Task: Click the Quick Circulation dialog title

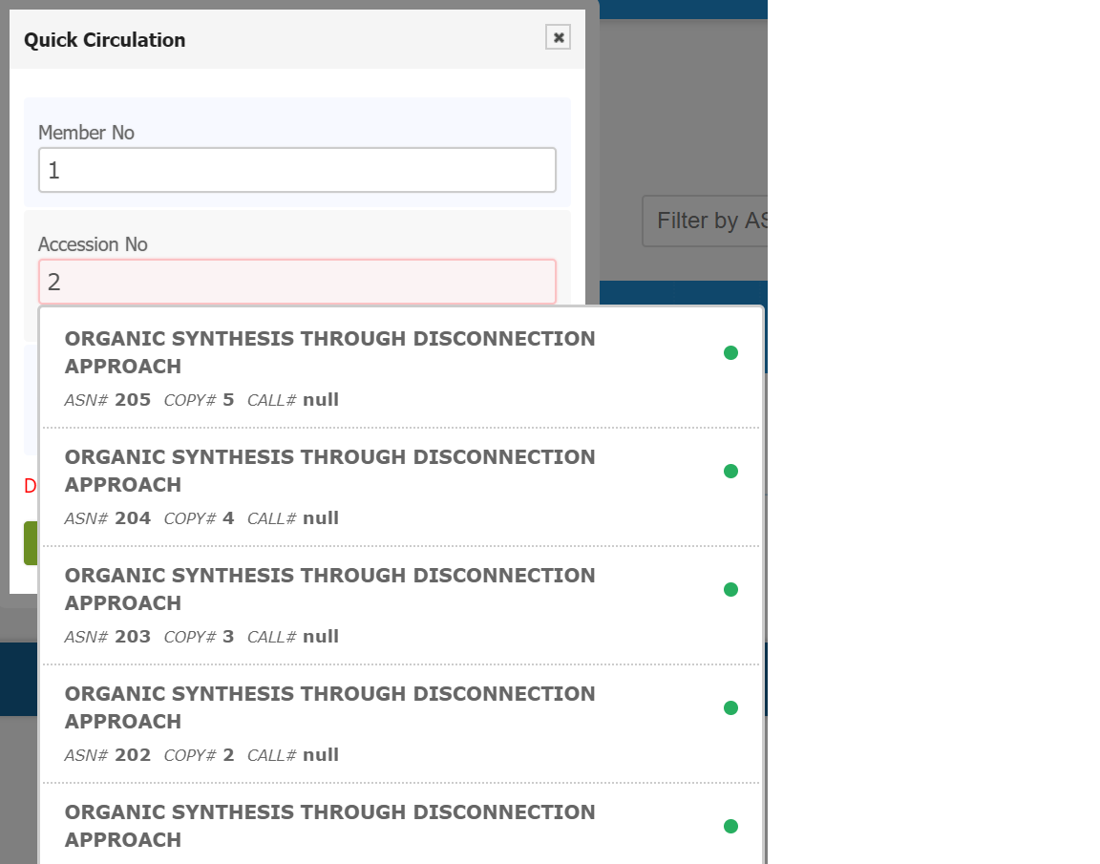Action: 104,40
